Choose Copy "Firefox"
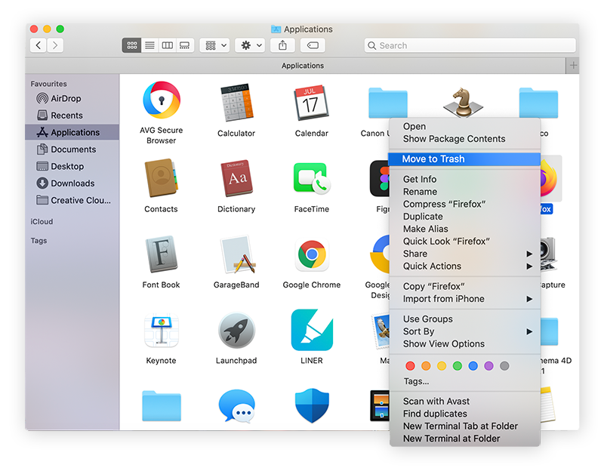The height and width of the screenshot is (471, 604). click(x=464, y=287)
